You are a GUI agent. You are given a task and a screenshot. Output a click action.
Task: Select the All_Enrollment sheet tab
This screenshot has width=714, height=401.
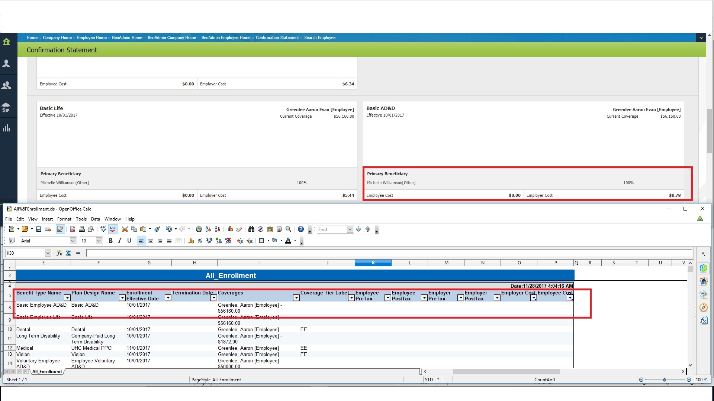tap(47, 371)
